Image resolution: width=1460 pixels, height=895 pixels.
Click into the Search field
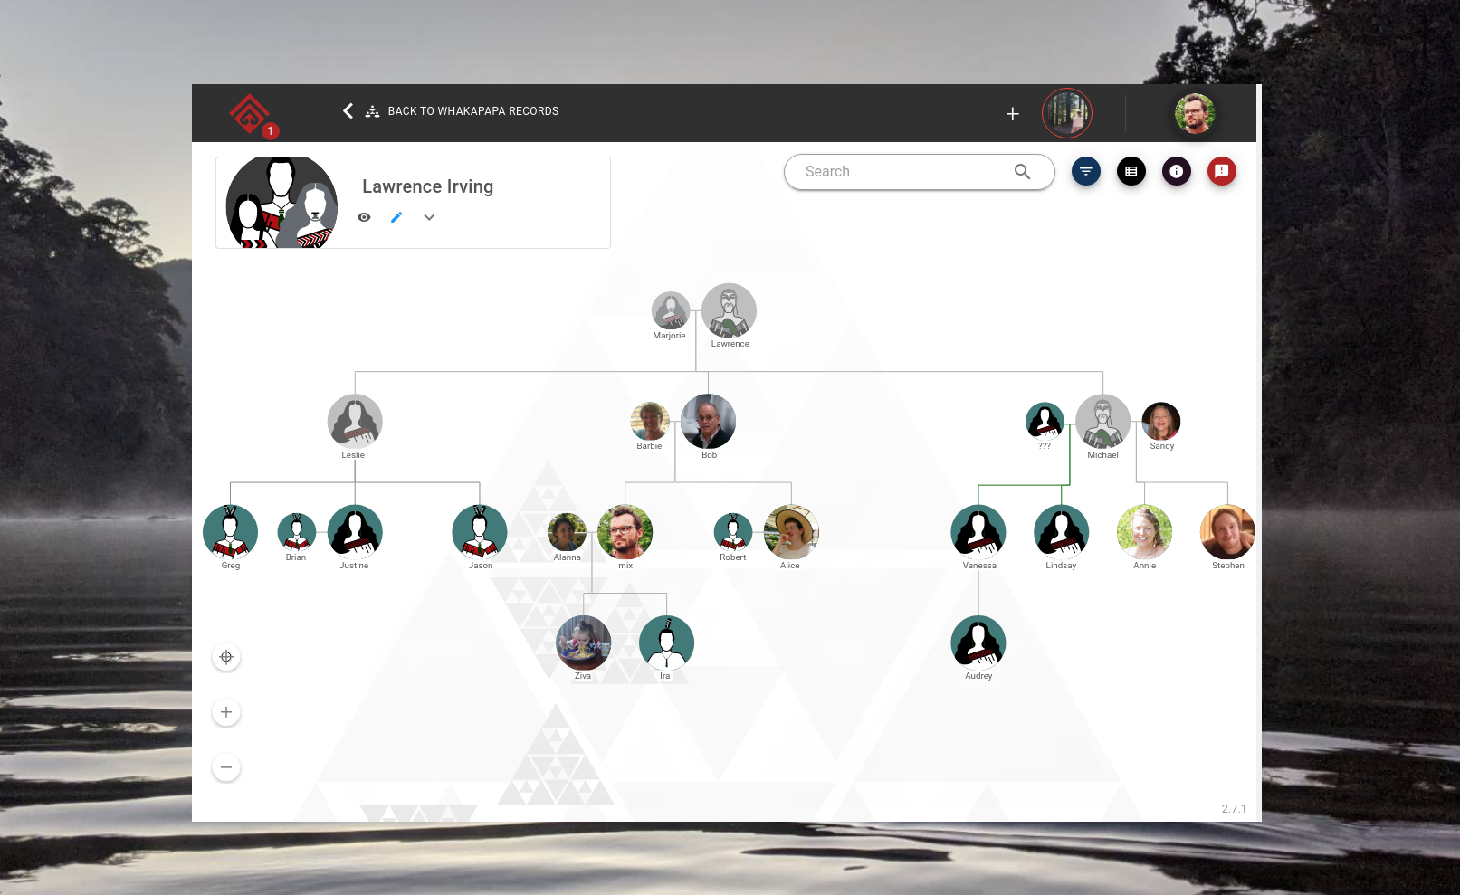pos(919,172)
